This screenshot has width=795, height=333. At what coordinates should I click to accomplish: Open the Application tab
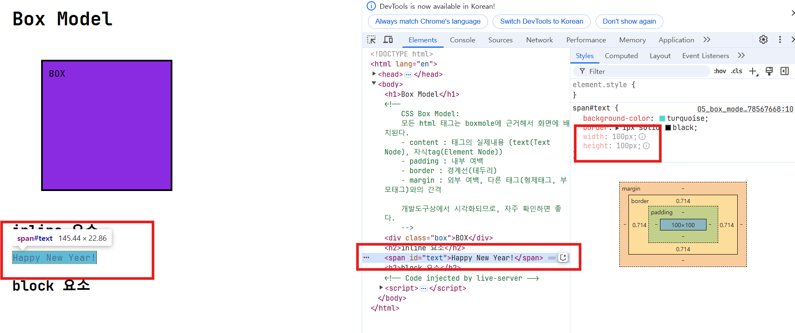pyautogui.click(x=676, y=40)
